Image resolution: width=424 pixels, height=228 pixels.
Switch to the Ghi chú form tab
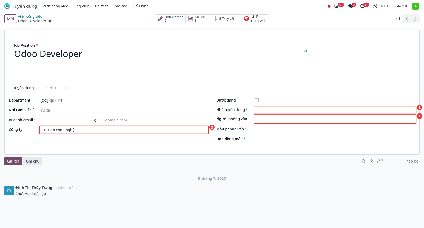(49, 88)
